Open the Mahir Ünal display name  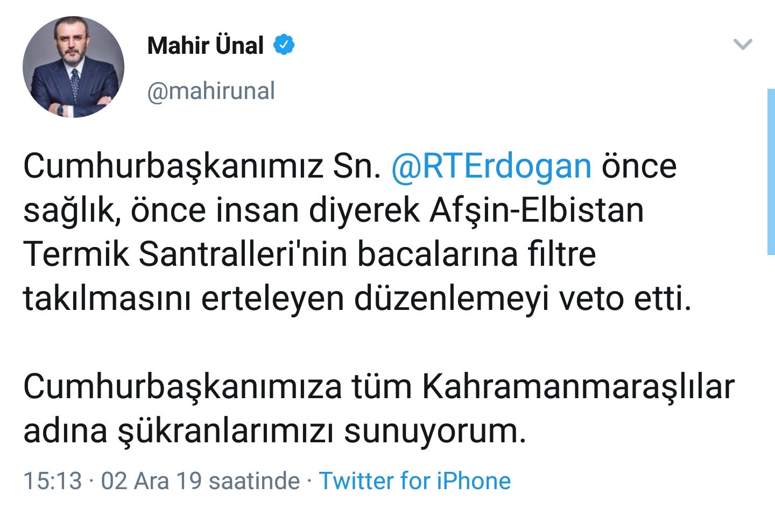(x=205, y=46)
